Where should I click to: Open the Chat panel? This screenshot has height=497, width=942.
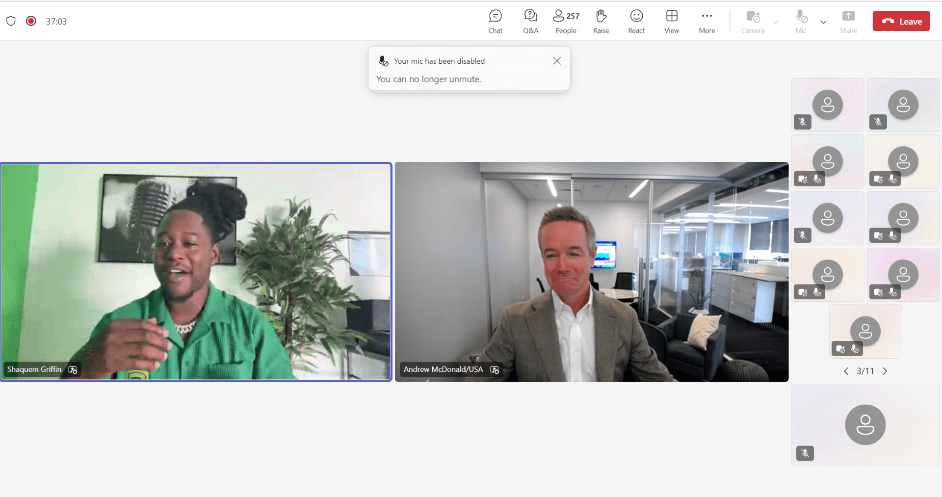tap(495, 22)
